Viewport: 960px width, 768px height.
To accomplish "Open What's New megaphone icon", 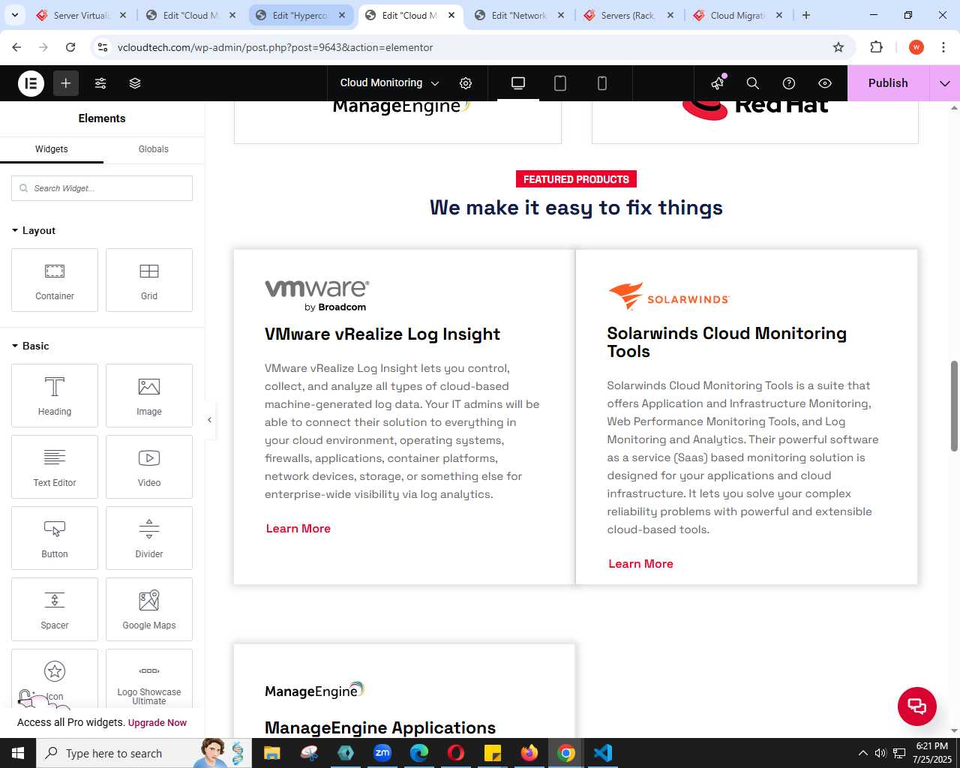I will coord(718,83).
